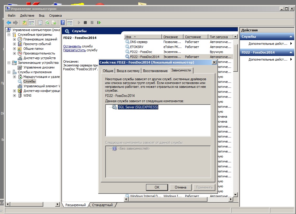The width and height of the screenshot is (296, 214).
Task: Click the gray Forward arrow in toolbar
Action: coord(15,23)
